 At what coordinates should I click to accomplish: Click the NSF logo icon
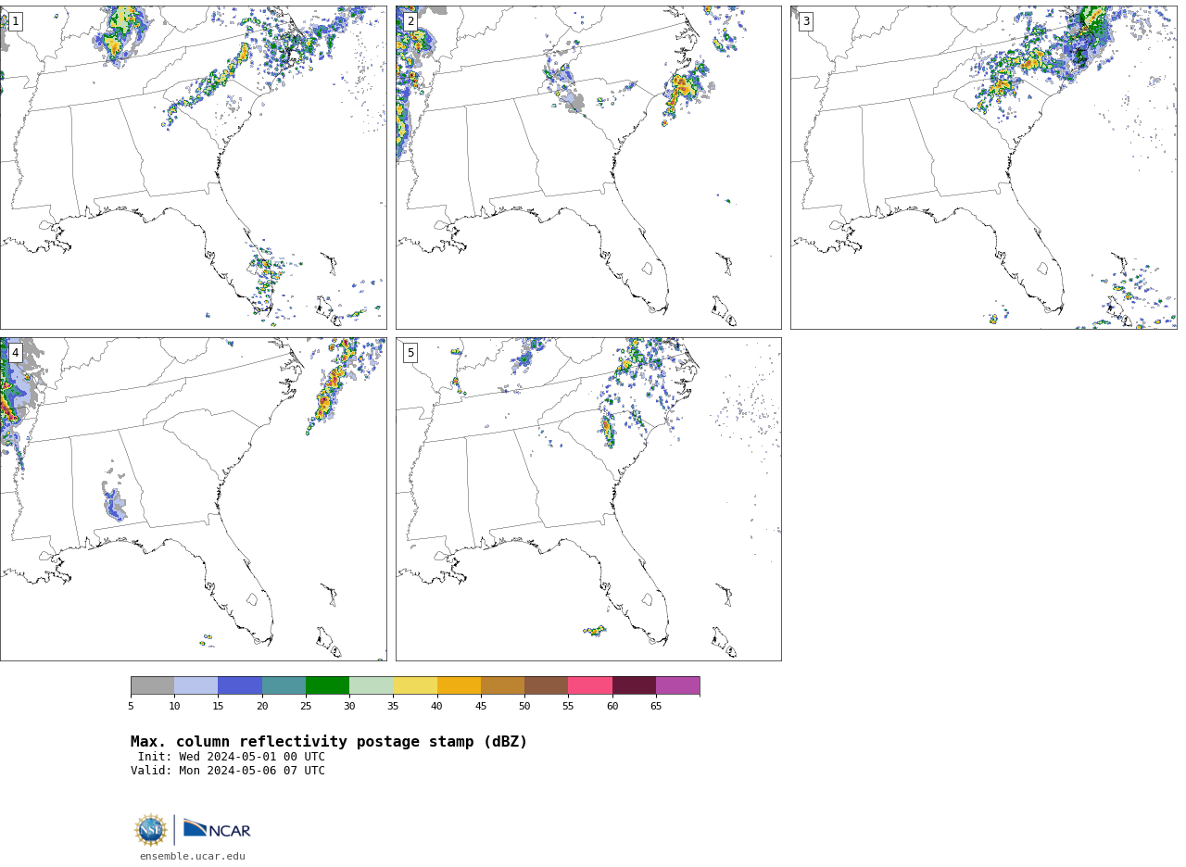point(151,830)
